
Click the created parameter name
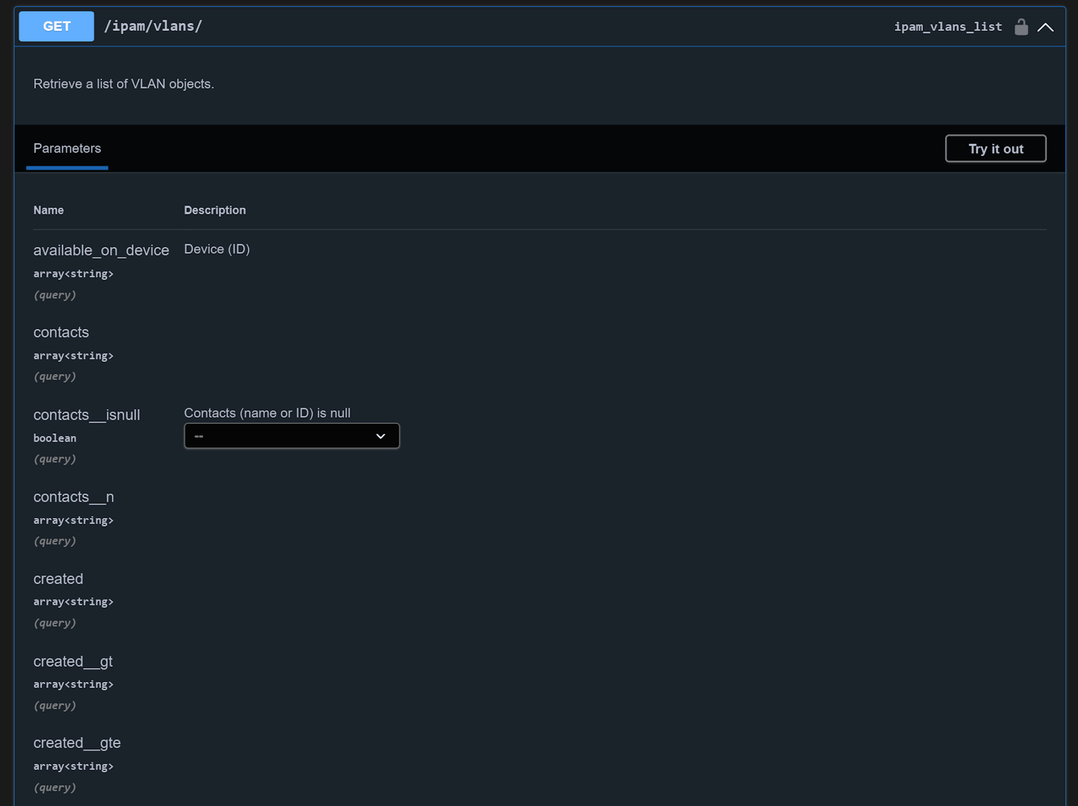(x=58, y=579)
